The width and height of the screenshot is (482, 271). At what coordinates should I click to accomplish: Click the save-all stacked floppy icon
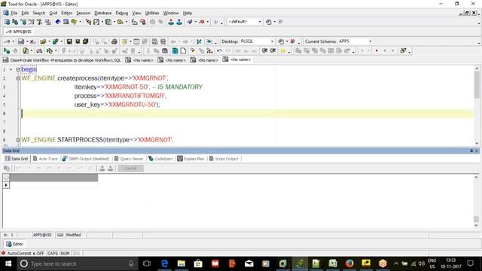tap(86, 41)
